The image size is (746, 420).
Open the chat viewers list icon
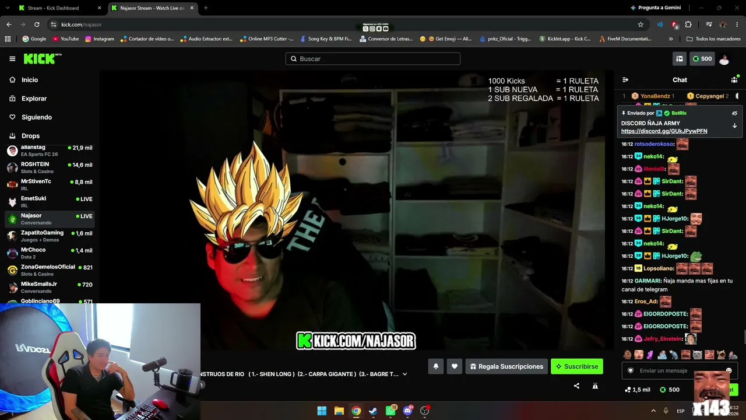[734, 80]
